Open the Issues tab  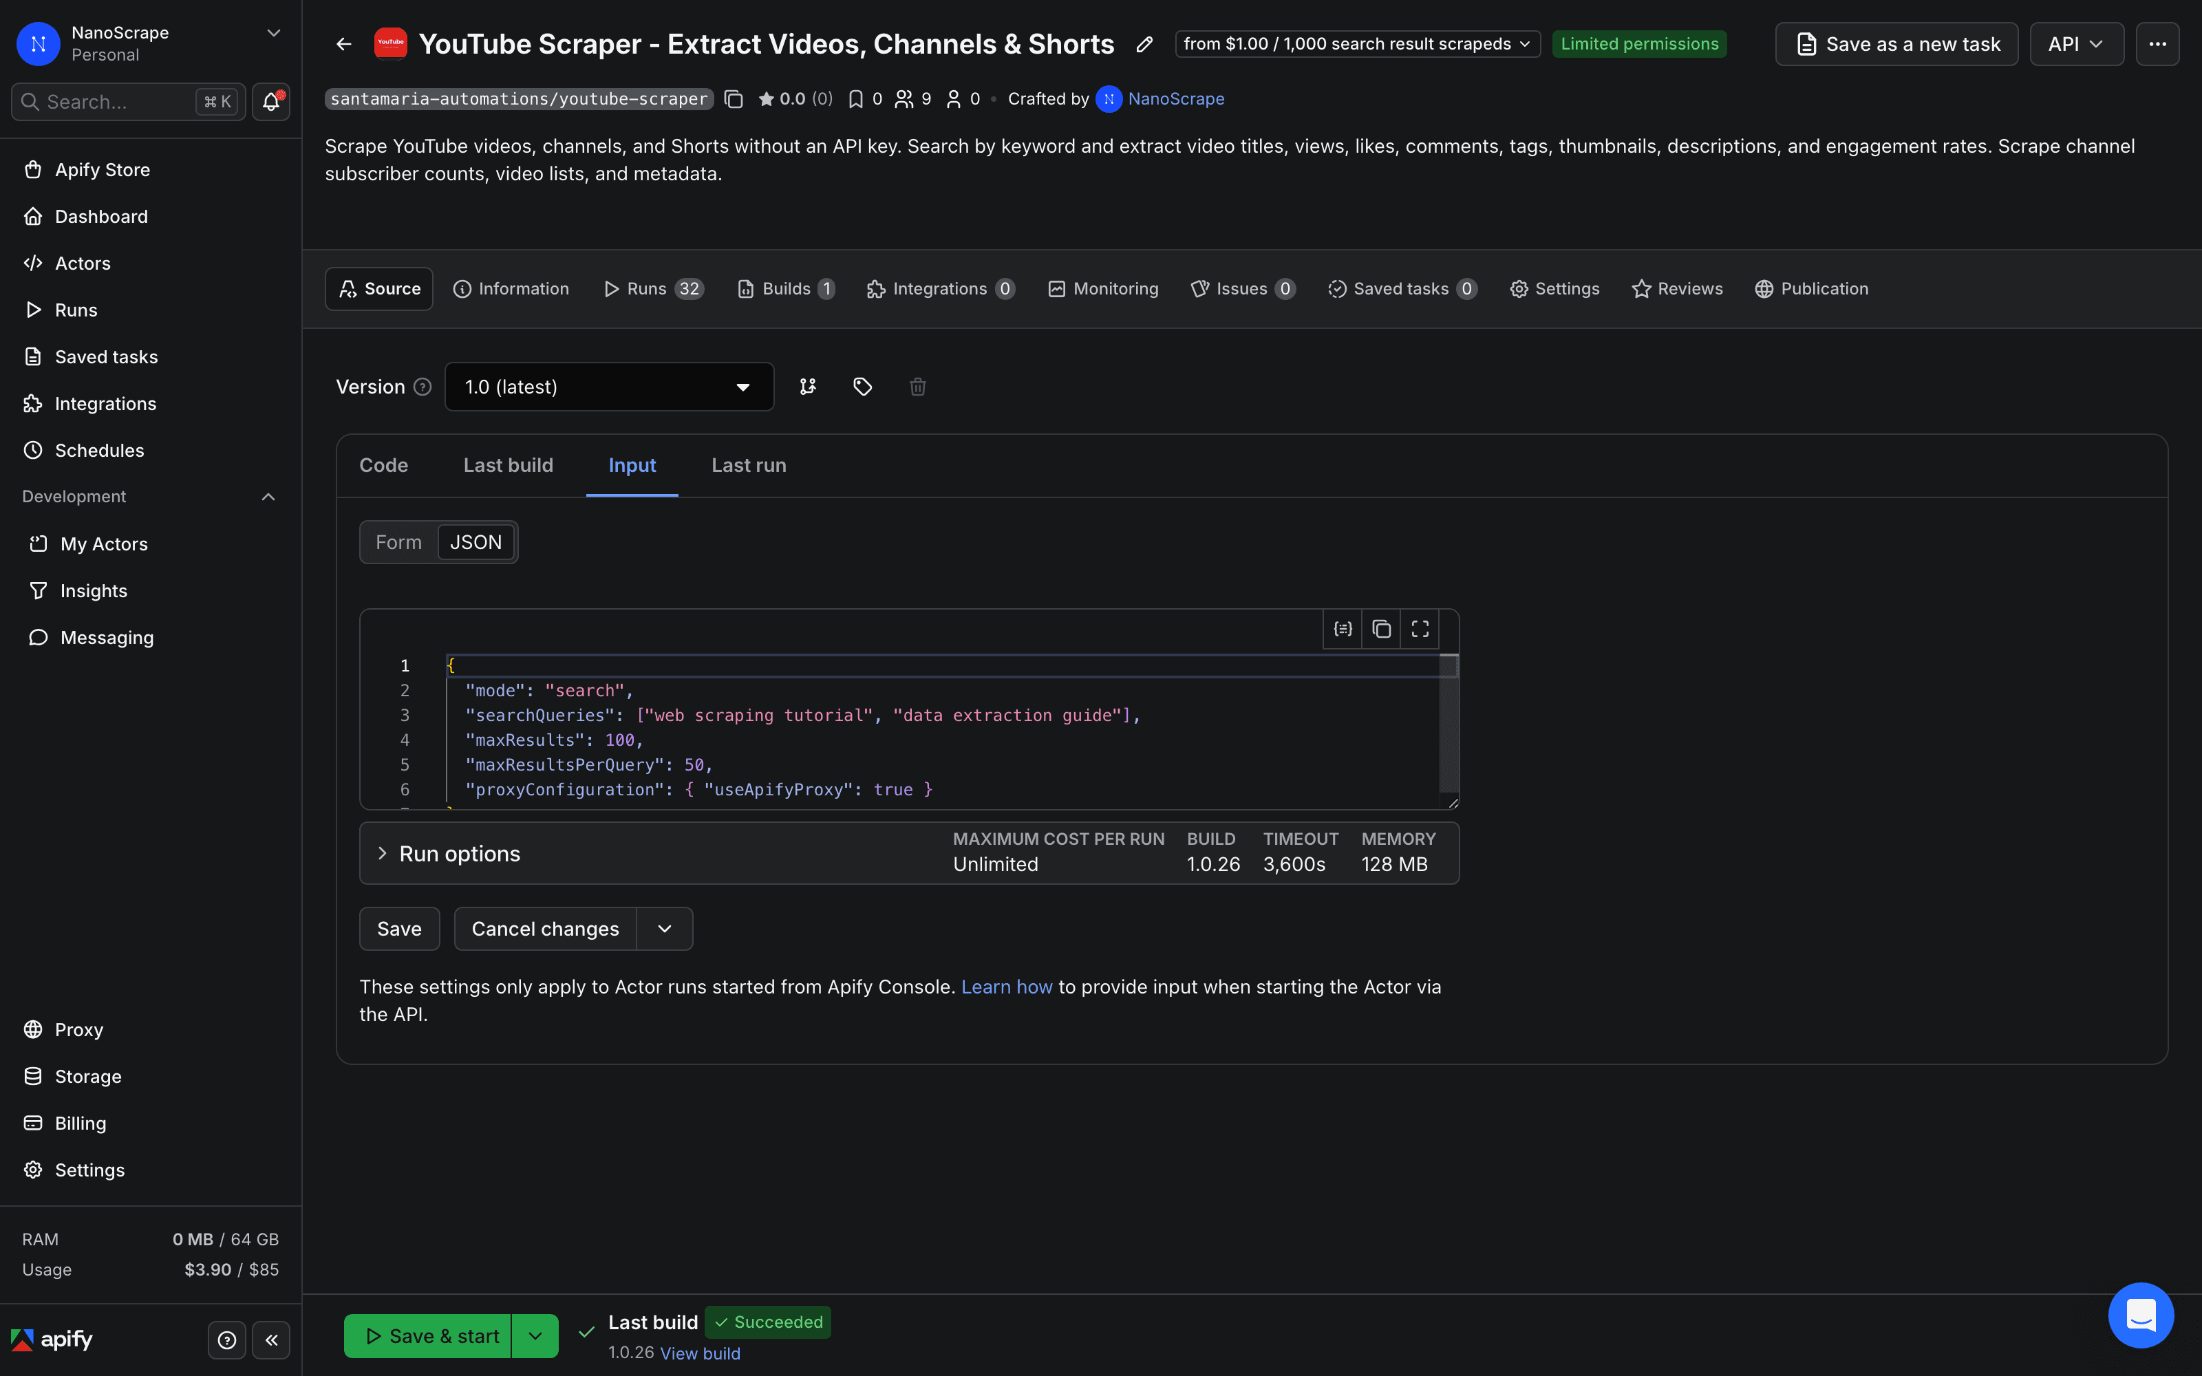click(x=1243, y=288)
